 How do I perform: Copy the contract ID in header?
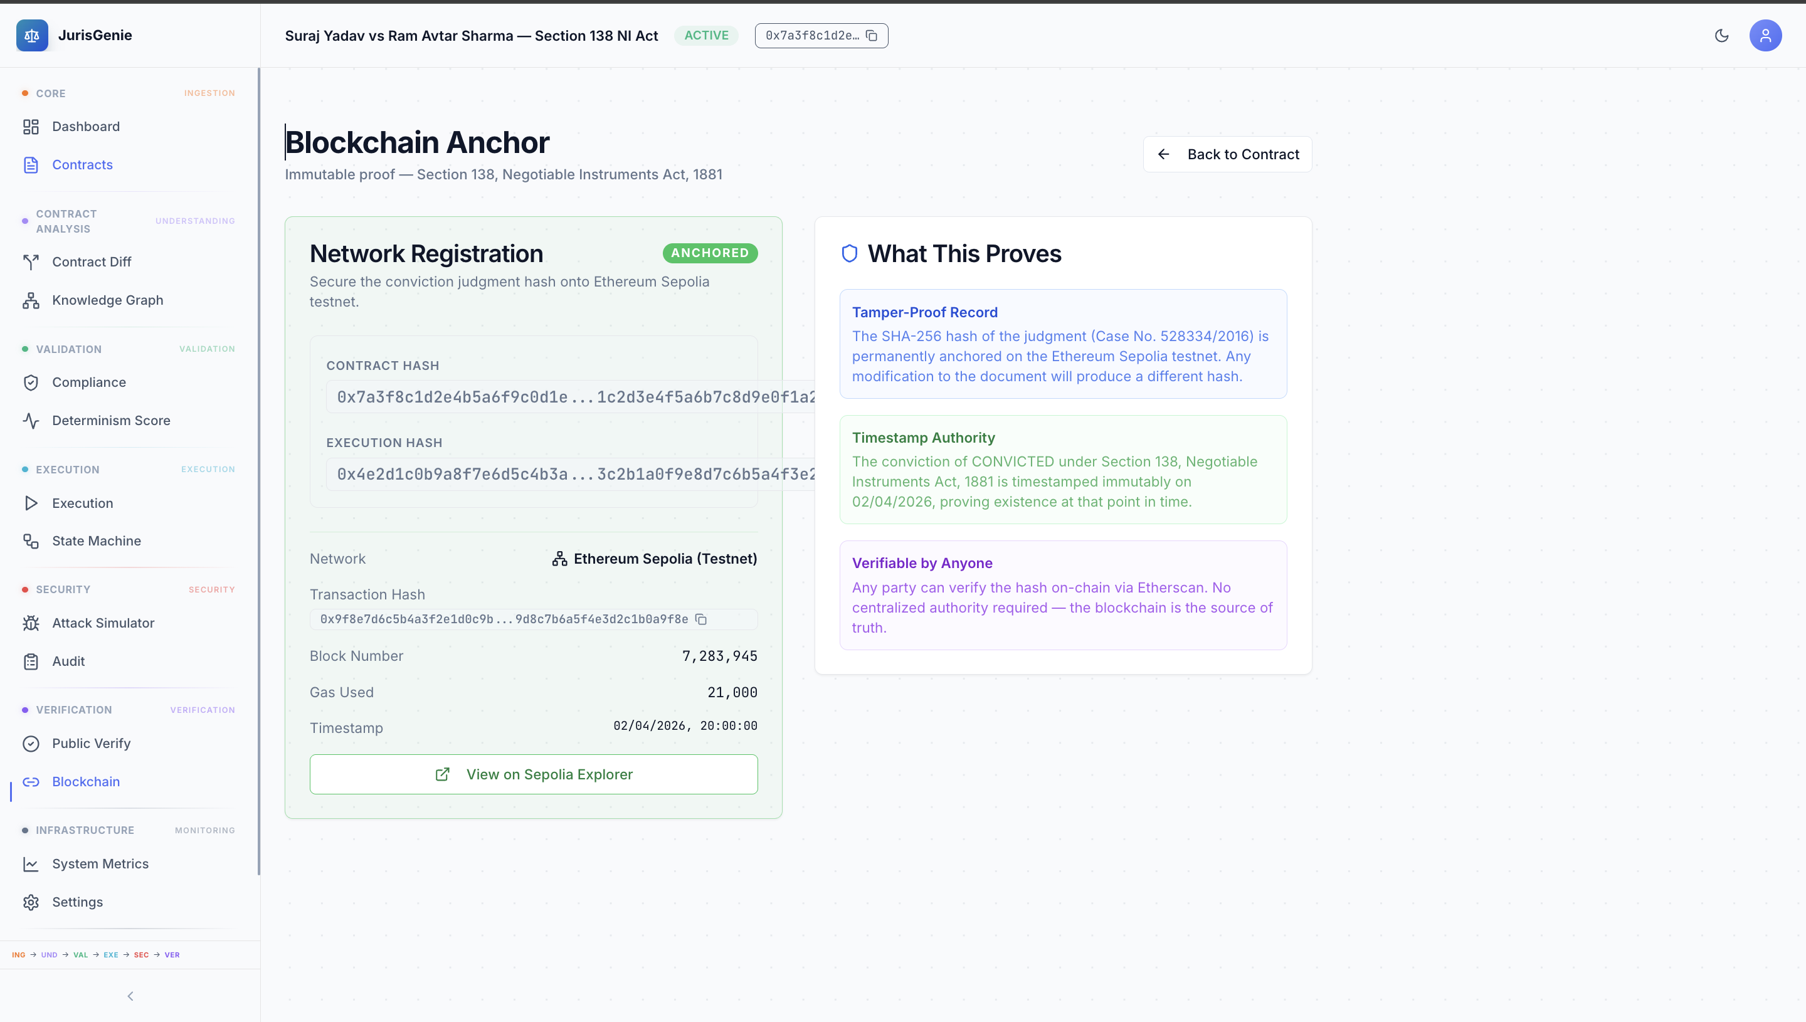(x=872, y=36)
